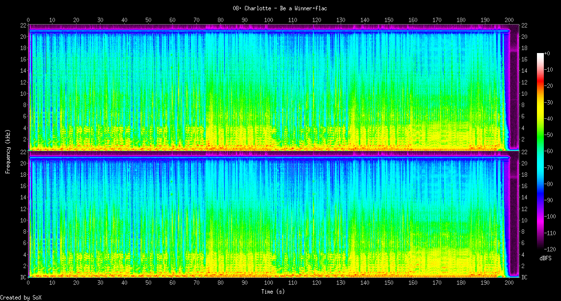
Task: Click the 200 mark on the bottom time axis
Action: point(509,283)
